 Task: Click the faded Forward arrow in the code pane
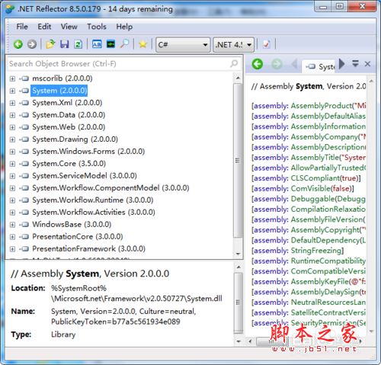[277, 64]
